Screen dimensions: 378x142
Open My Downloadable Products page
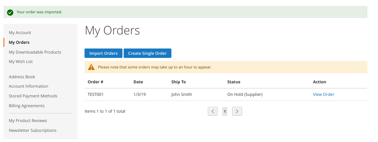pyautogui.click(x=35, y=52)
